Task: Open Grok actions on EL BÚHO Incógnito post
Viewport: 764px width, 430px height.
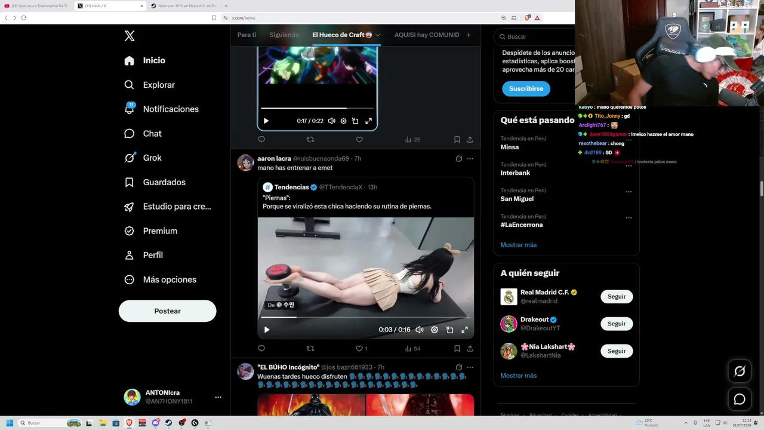Action: (458, 367)
